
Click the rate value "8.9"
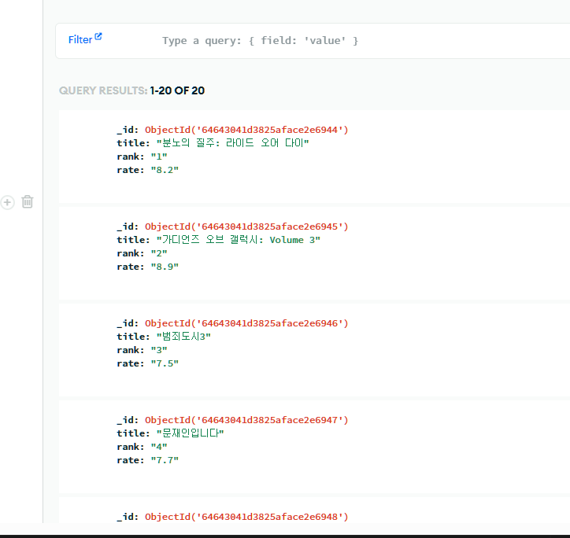pyautogui.click(x=165, y=267)
